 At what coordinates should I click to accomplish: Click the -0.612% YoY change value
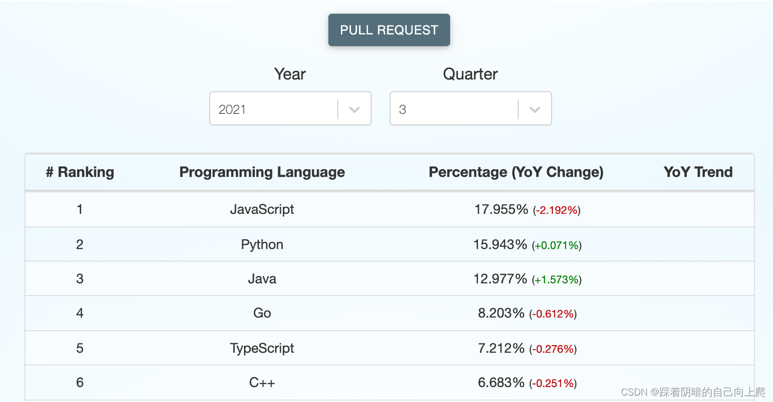(553, 314)
